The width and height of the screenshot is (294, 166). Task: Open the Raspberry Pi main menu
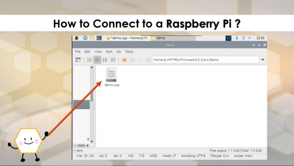[77, 38]
